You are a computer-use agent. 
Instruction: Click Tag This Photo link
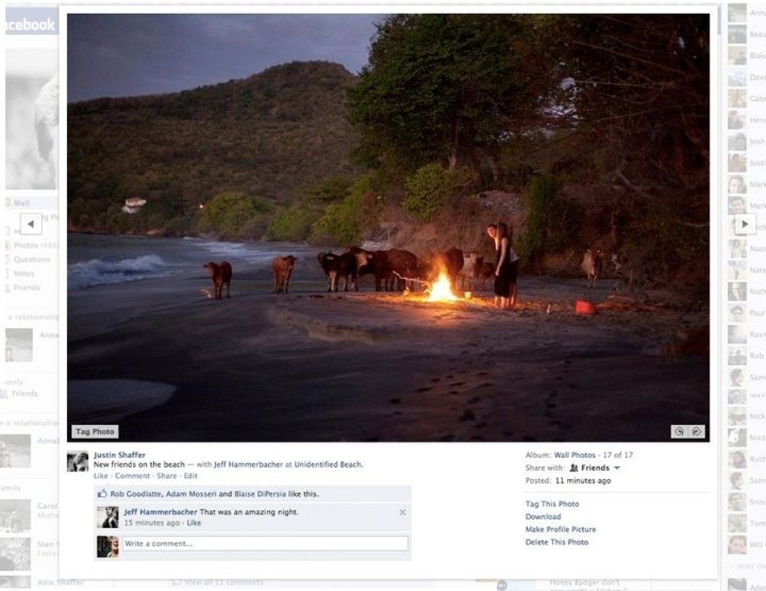552,503
